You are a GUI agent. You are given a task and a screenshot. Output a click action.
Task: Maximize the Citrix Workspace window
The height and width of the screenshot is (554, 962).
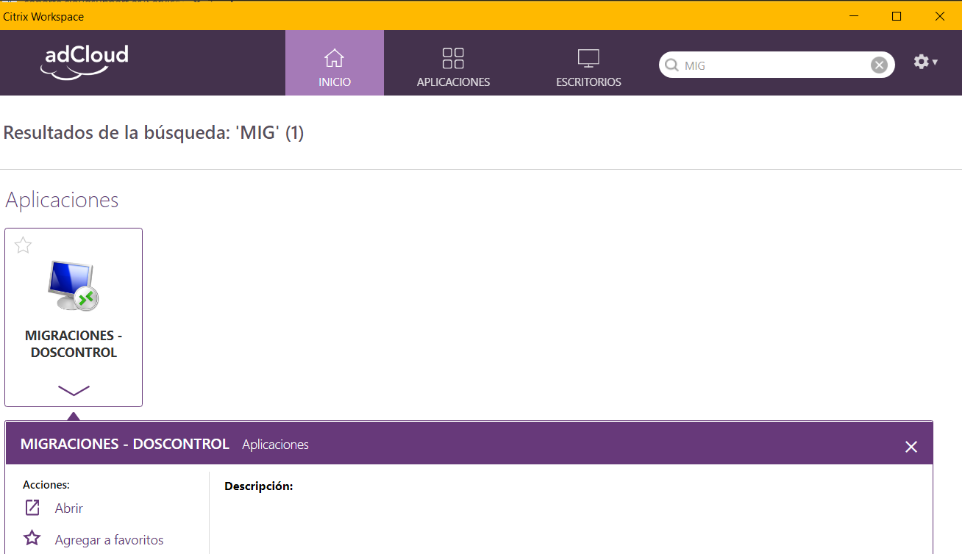pyautogui.click(x=897, y=16)
